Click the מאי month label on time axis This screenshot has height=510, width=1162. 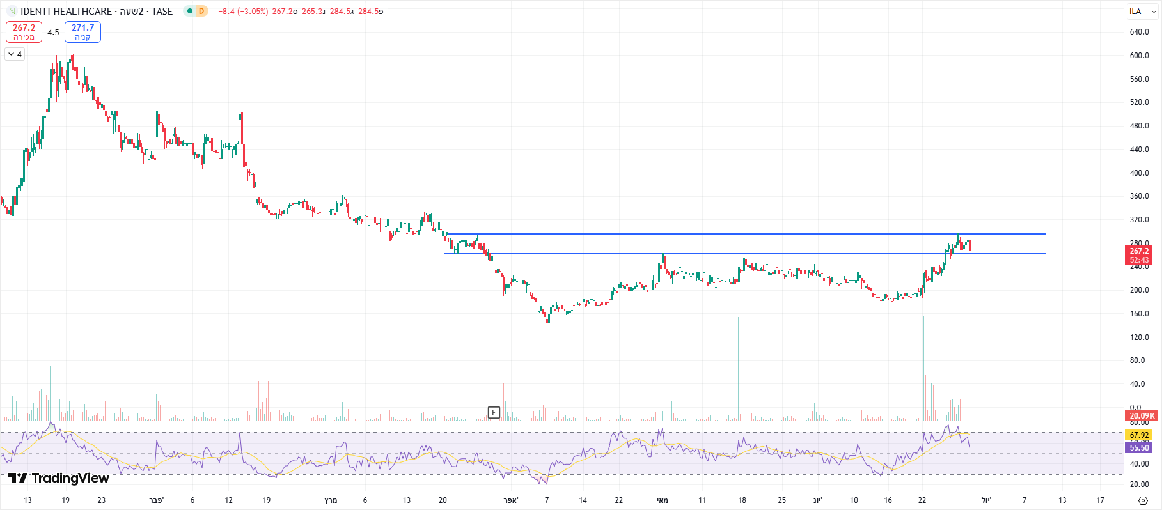pos(662,500)
